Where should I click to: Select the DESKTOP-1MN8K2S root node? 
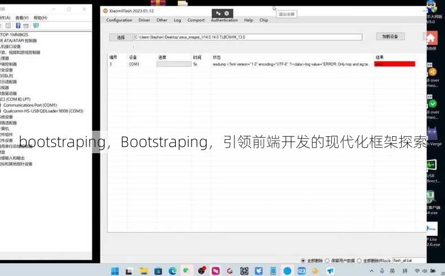tap(14, 34)
